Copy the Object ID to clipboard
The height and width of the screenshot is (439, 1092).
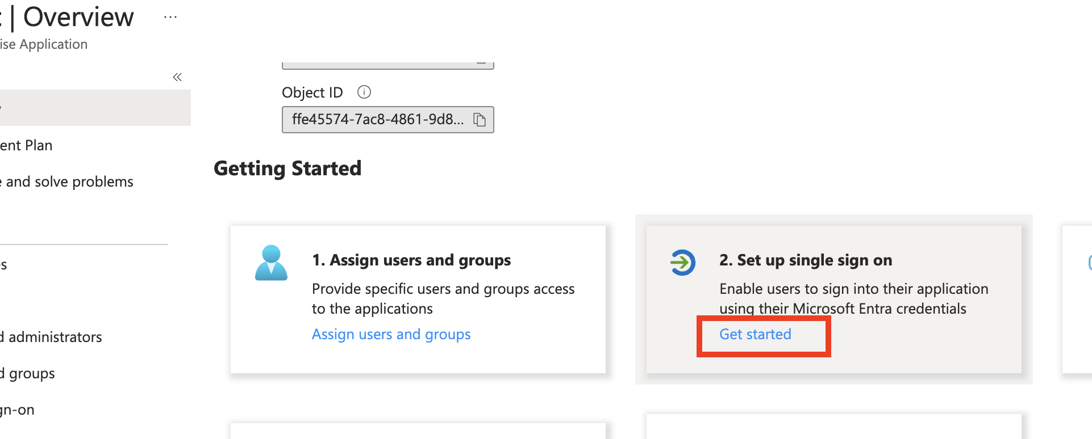pos(480,120)
